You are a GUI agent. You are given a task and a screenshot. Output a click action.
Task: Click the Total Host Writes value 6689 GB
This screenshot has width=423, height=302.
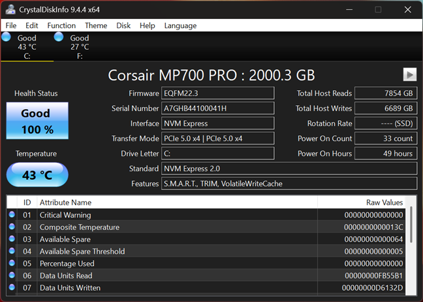(x=386, y=109)
